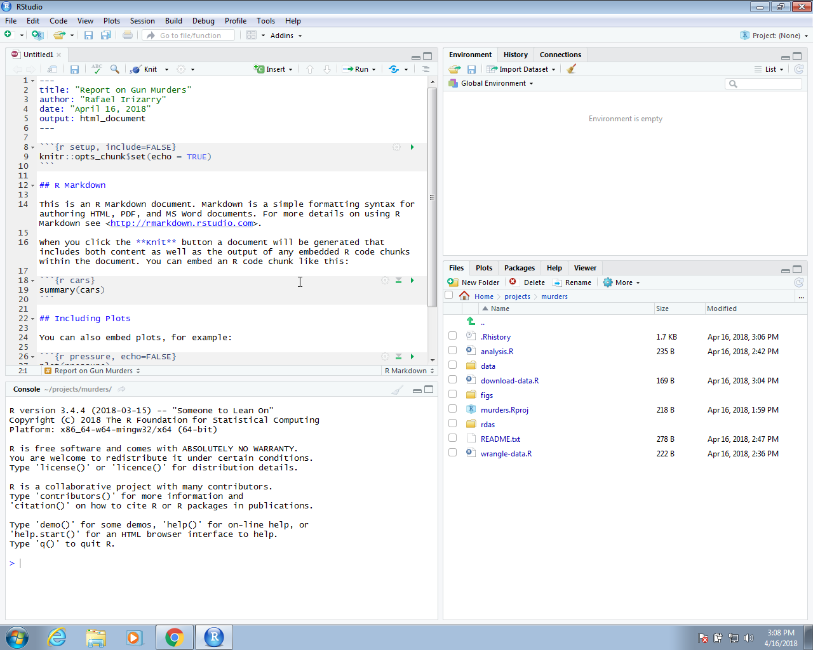Viewport: 813px width, 650px height.
Task: Go up to parent directory arrow icon
Action: pos(471,322)
